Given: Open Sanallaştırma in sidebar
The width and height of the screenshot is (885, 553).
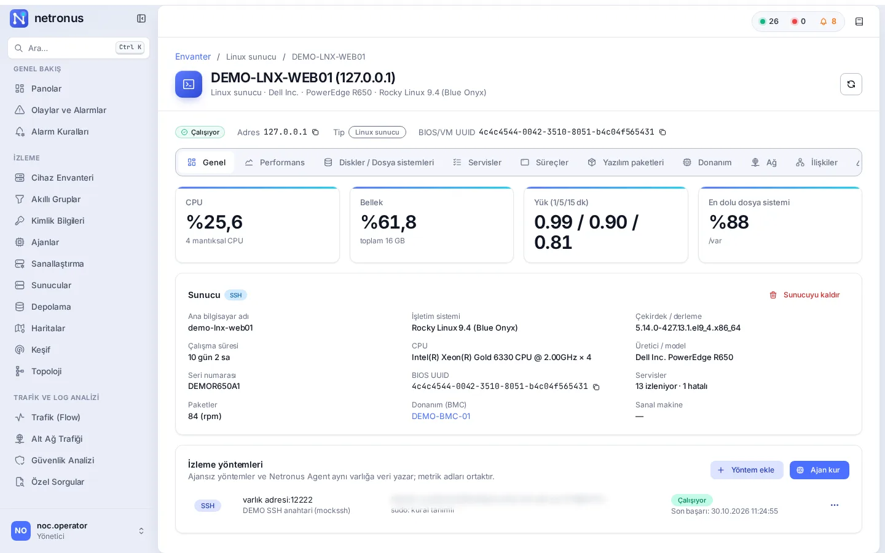Looking at the screenshot, I should pos(79,264).
